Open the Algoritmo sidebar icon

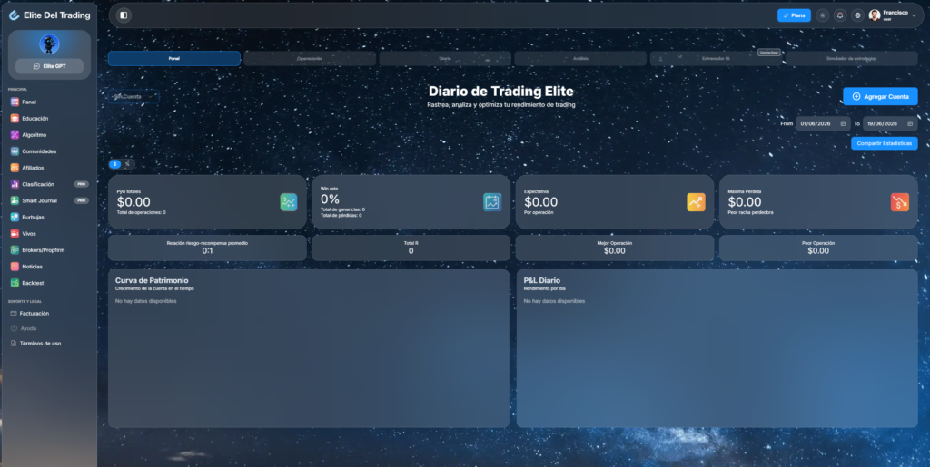click(x=15, y=135)
